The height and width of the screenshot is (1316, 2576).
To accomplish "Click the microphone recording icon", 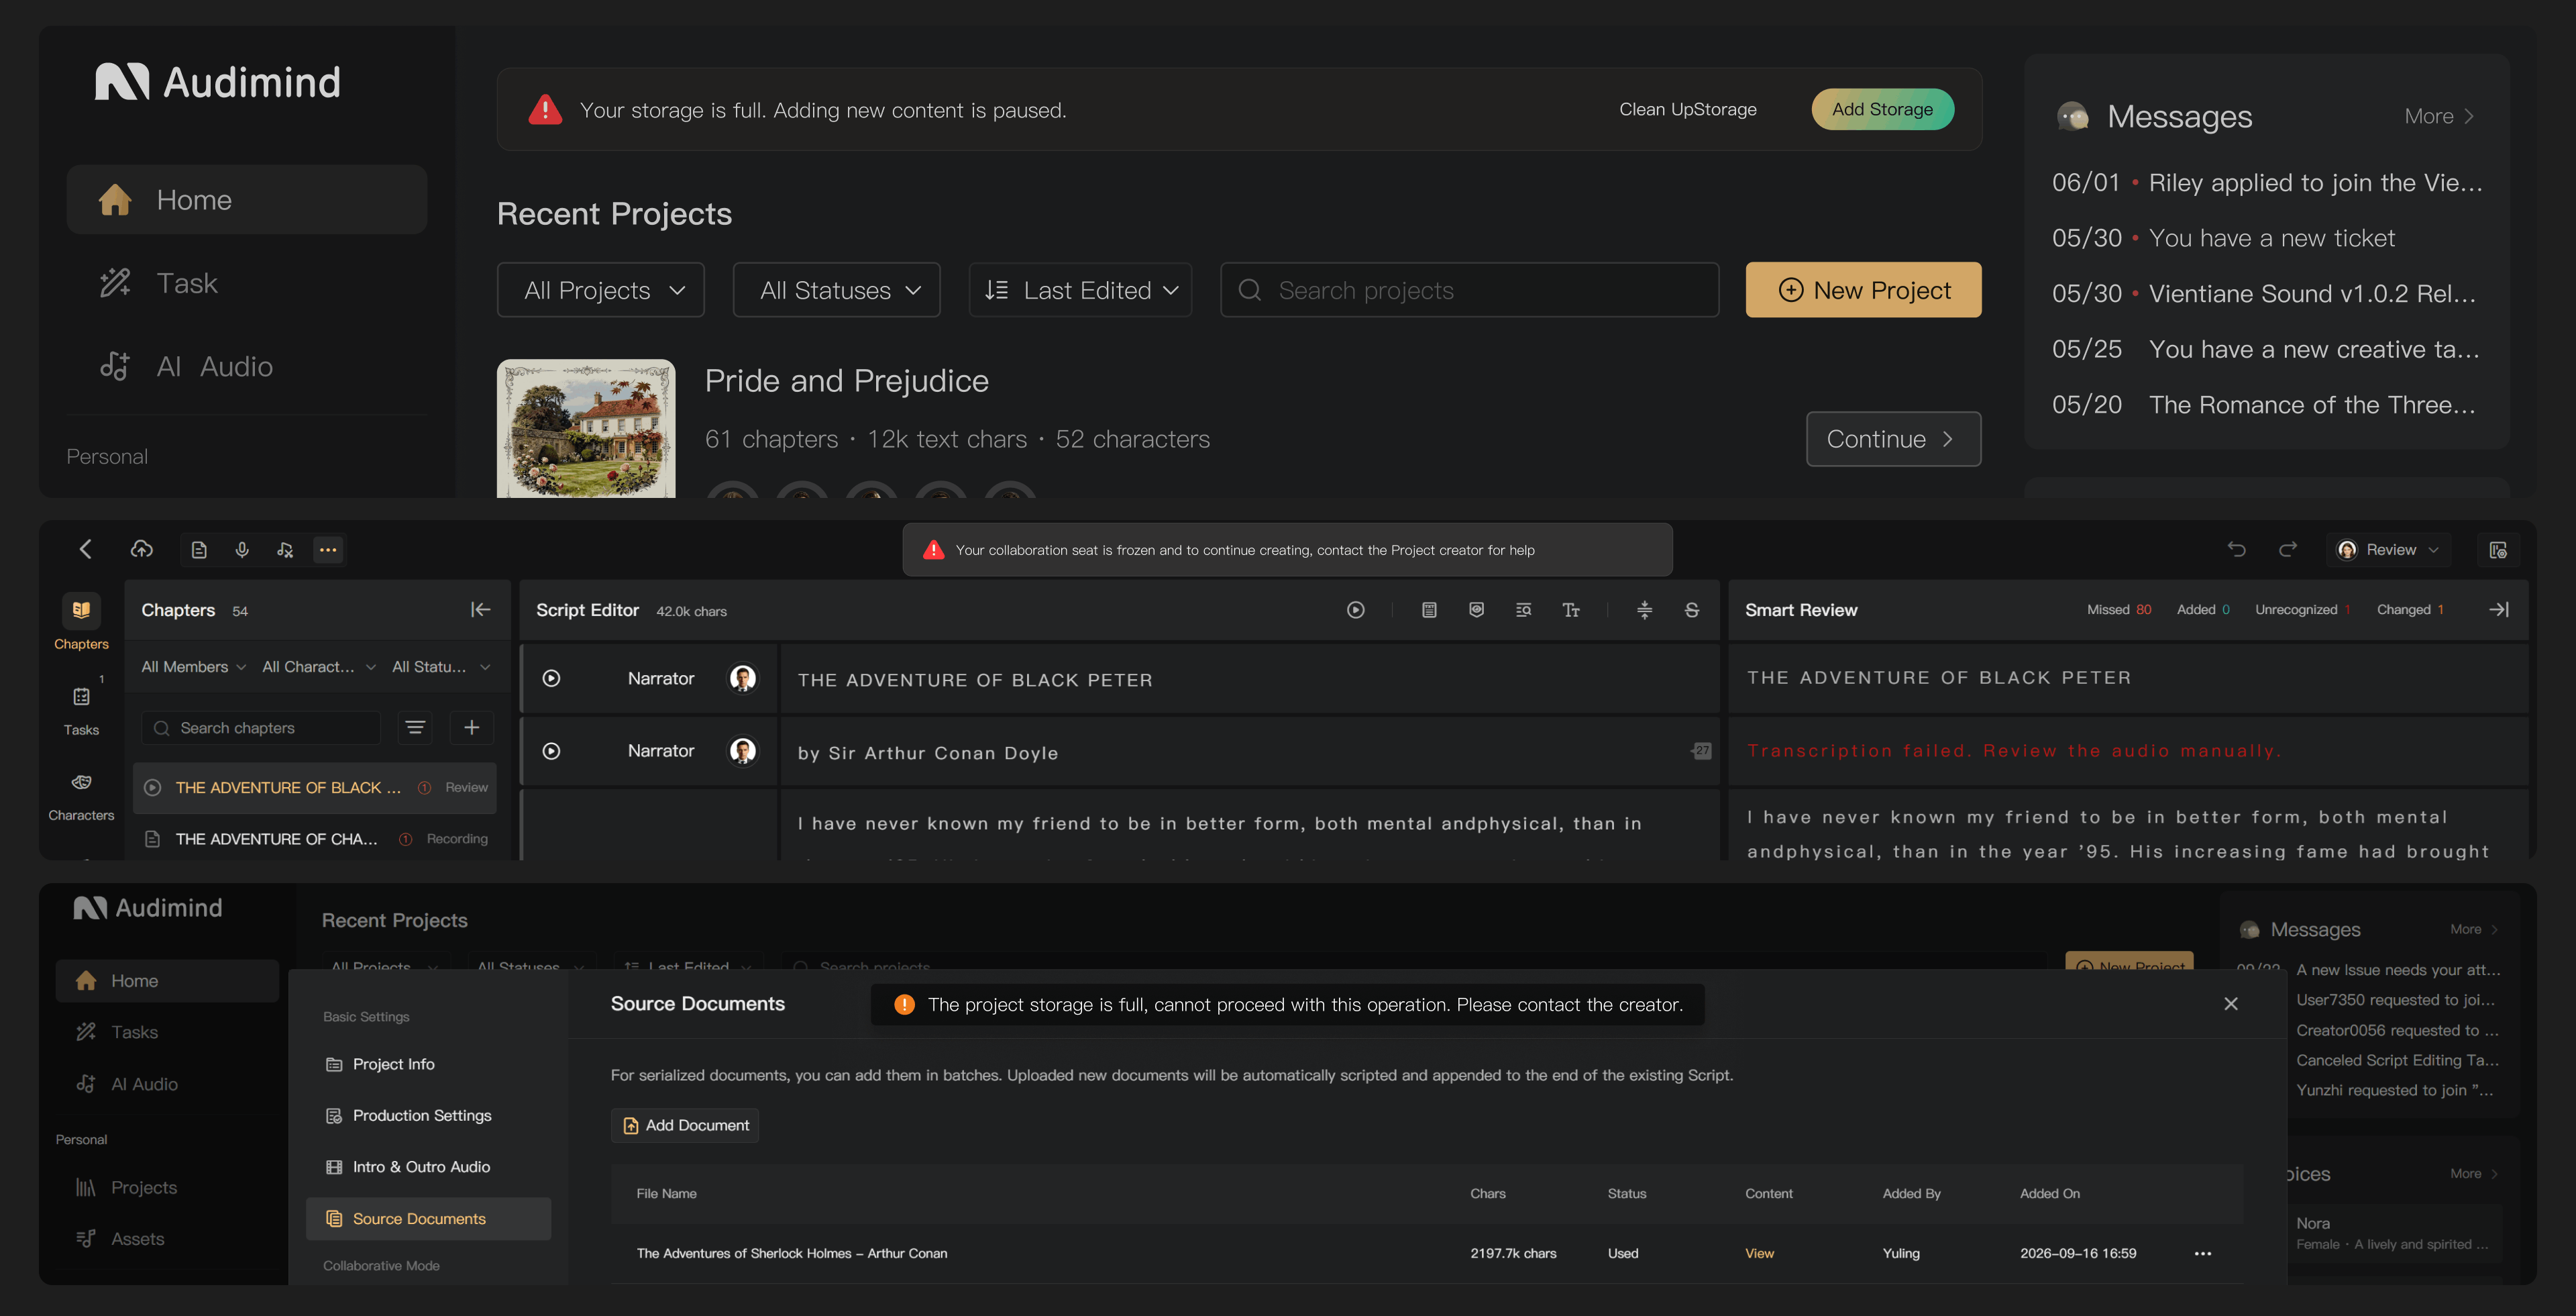I will (242, 550).
